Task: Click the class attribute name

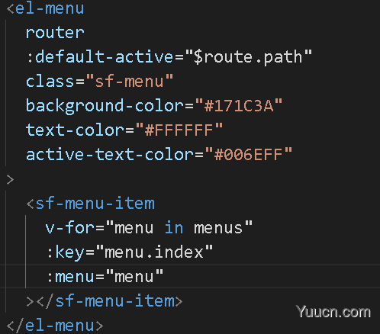Action: [x=50, y=82]
